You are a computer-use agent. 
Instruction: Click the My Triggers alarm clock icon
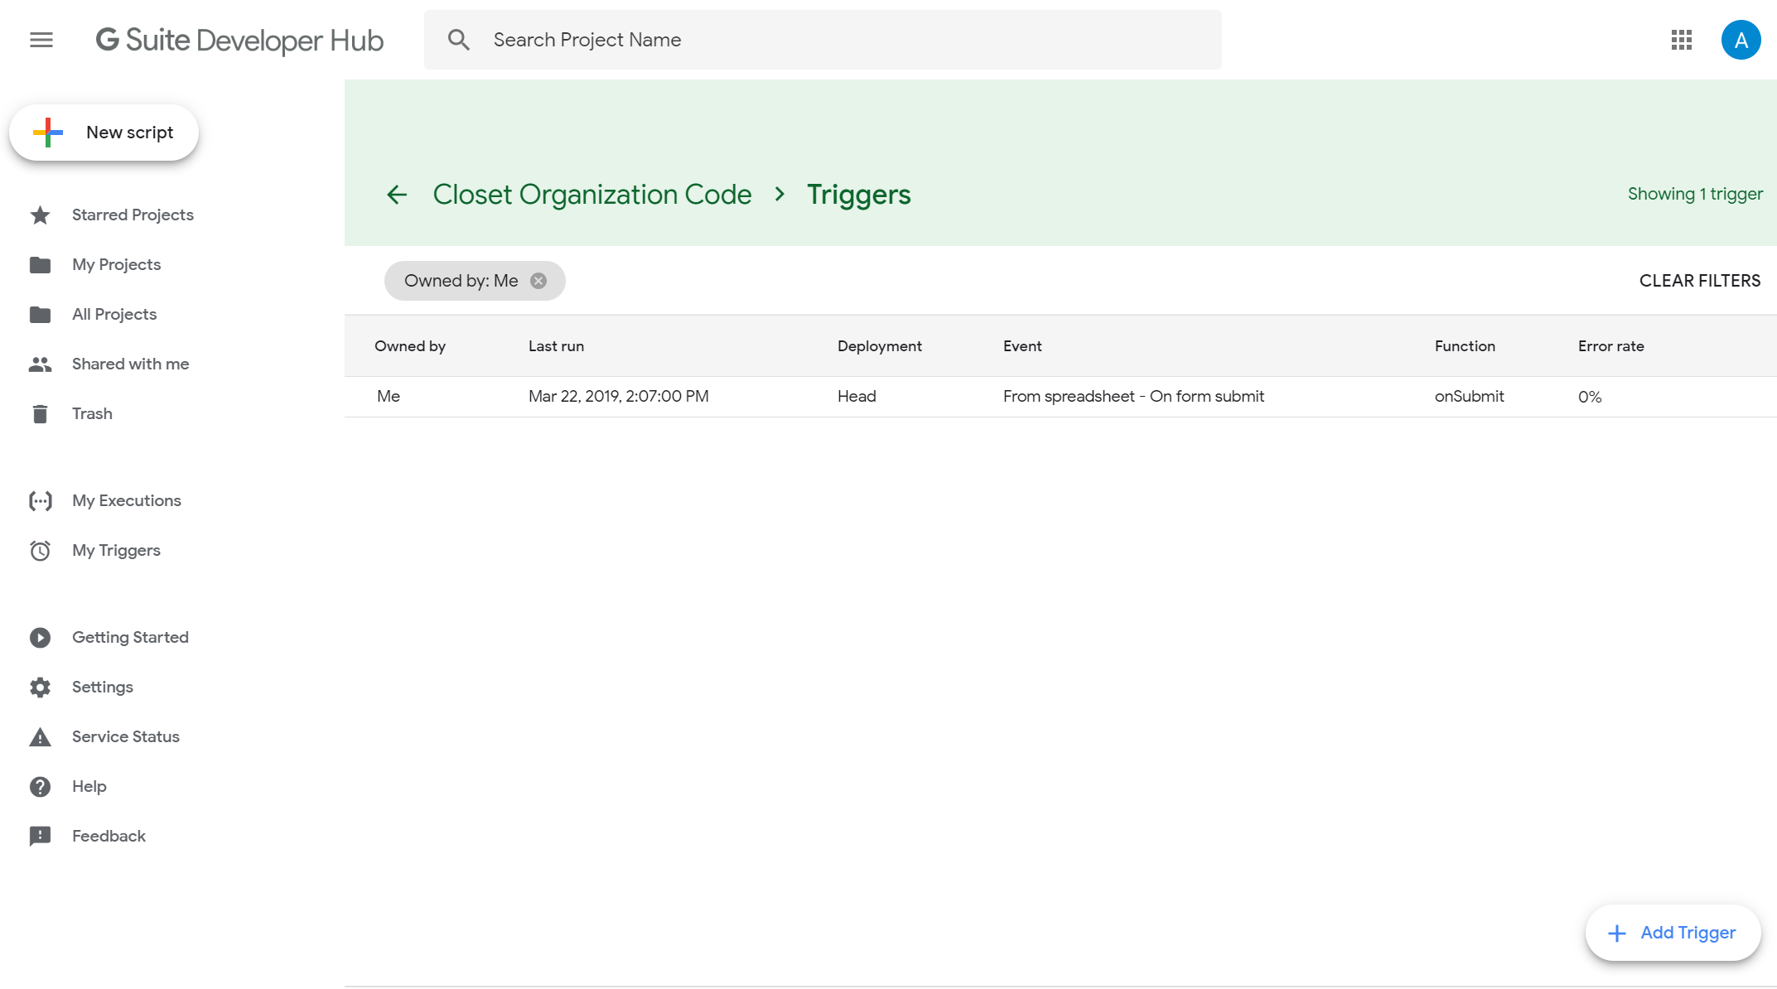pos(40,551)
